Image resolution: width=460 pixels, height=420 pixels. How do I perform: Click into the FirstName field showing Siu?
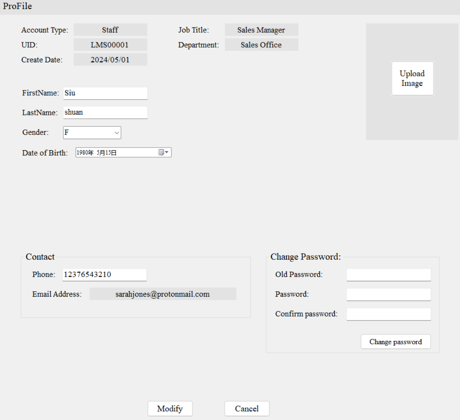click(105, 93)
